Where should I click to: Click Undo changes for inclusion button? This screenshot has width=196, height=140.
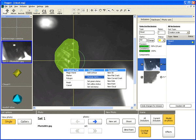pyautogui.click(x=151, y=106)
